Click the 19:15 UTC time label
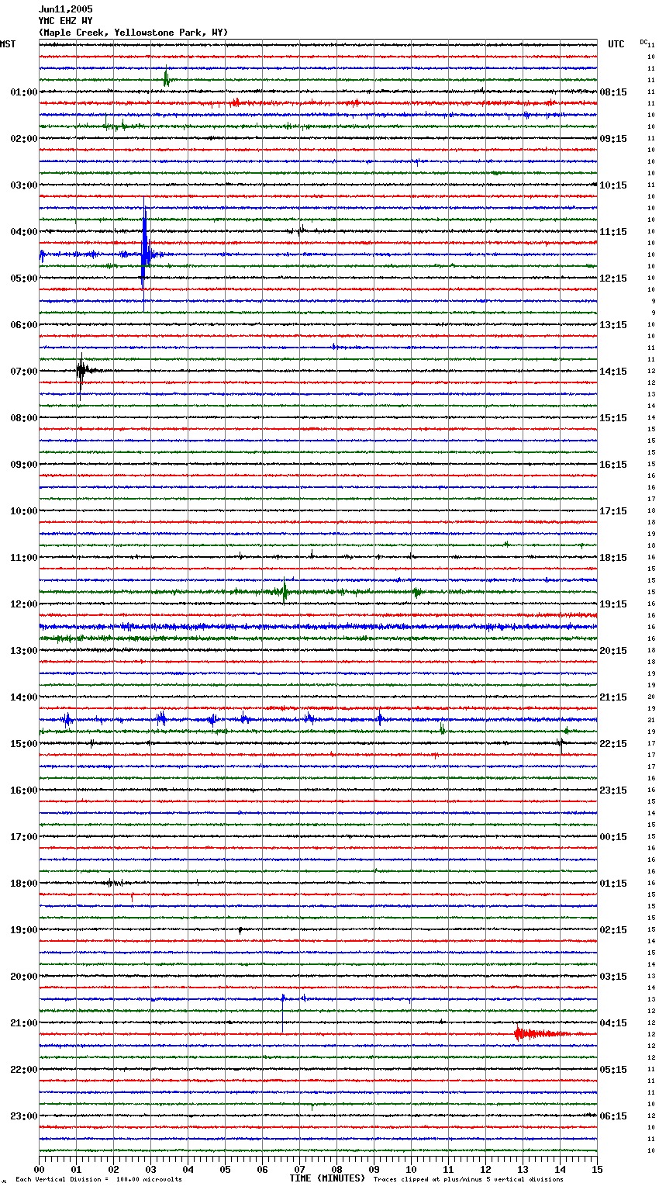 (613, 604)
